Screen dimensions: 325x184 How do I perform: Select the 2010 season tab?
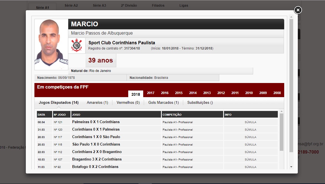point(249,93)
